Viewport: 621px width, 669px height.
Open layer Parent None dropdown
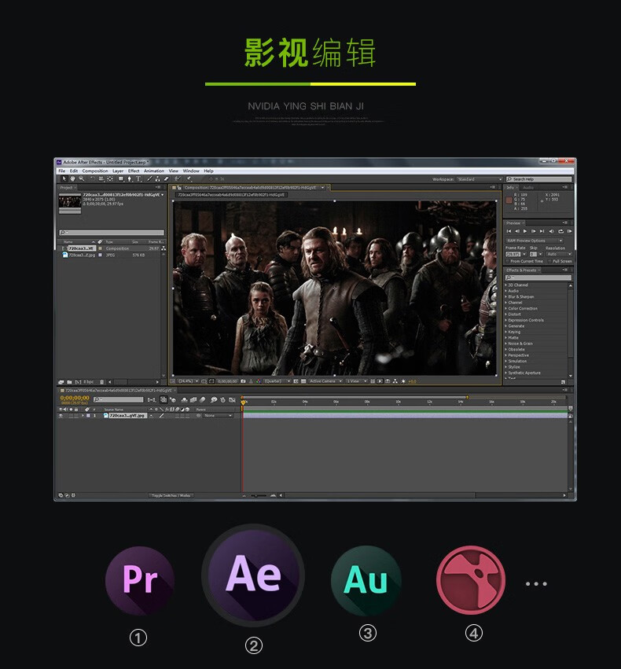[x=219, y=416]
